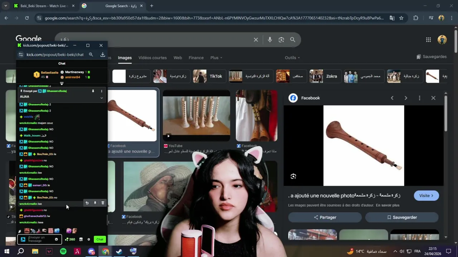Open emoji picker in Kick message box
Viewport: 458px width, 257px height.
56,239
